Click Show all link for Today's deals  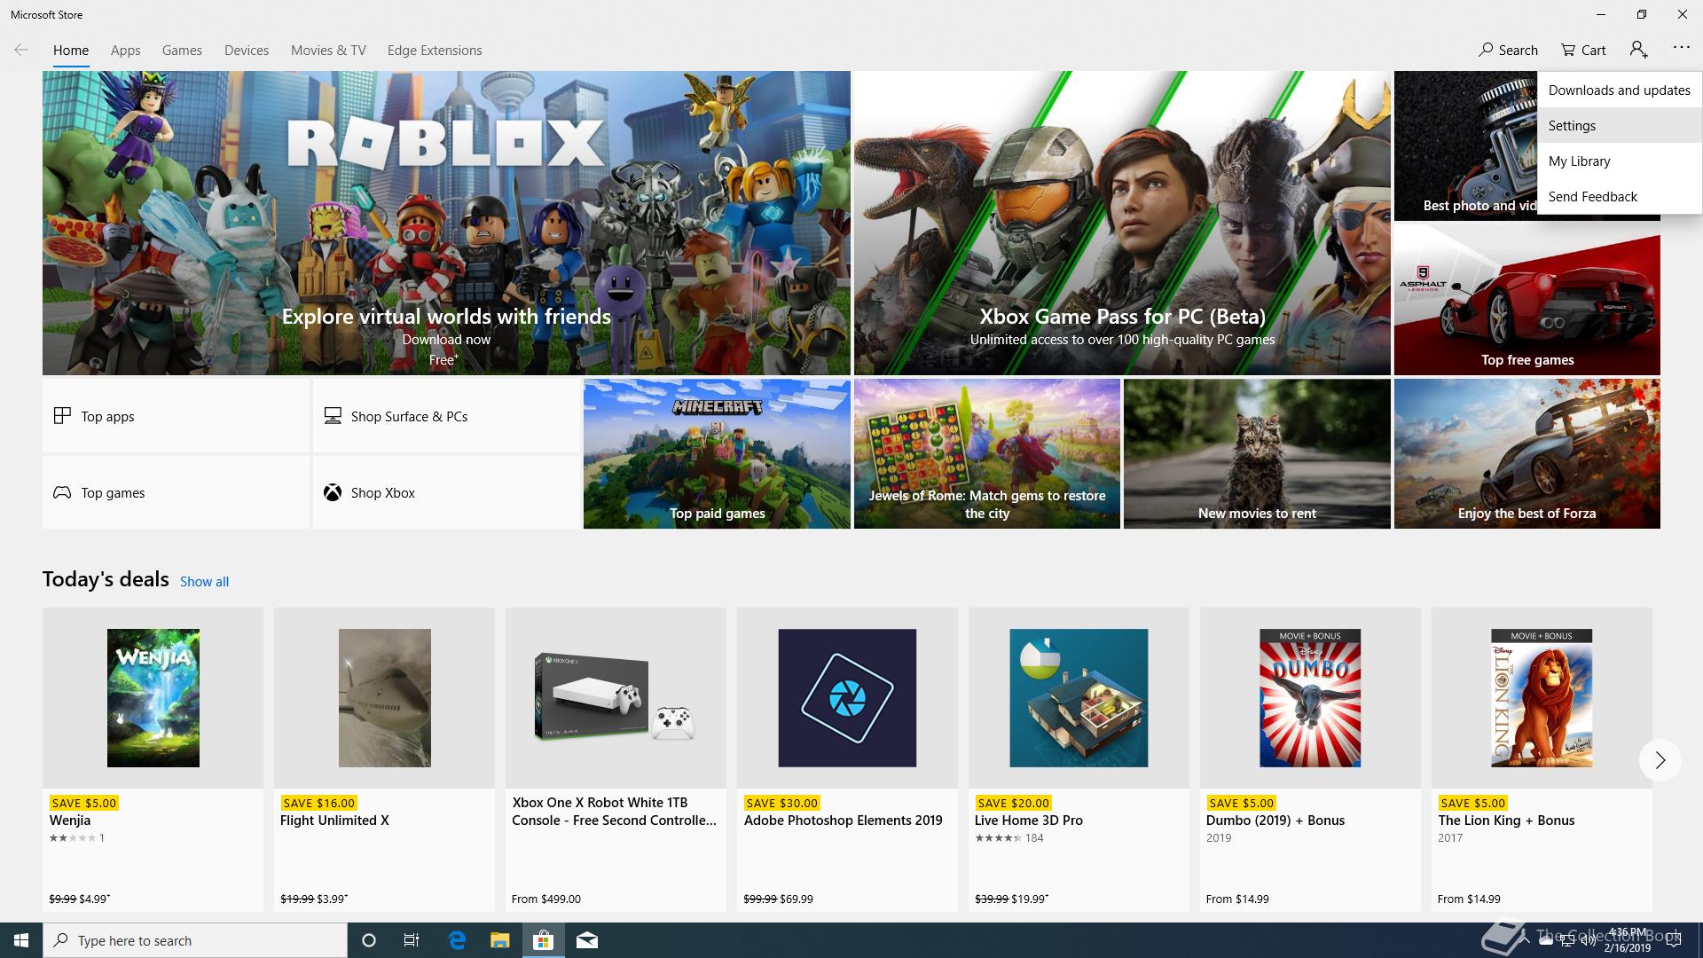click(204, 582)
